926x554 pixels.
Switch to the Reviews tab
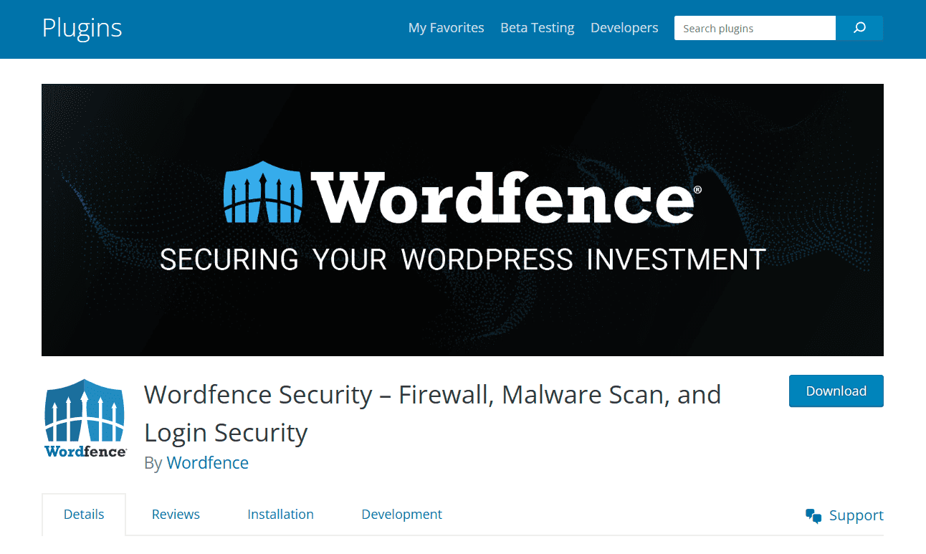[176, 515]
